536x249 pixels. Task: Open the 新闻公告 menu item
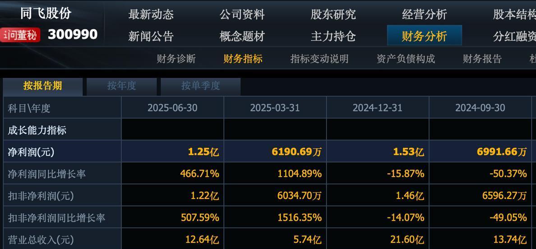(x=151, y=36)
